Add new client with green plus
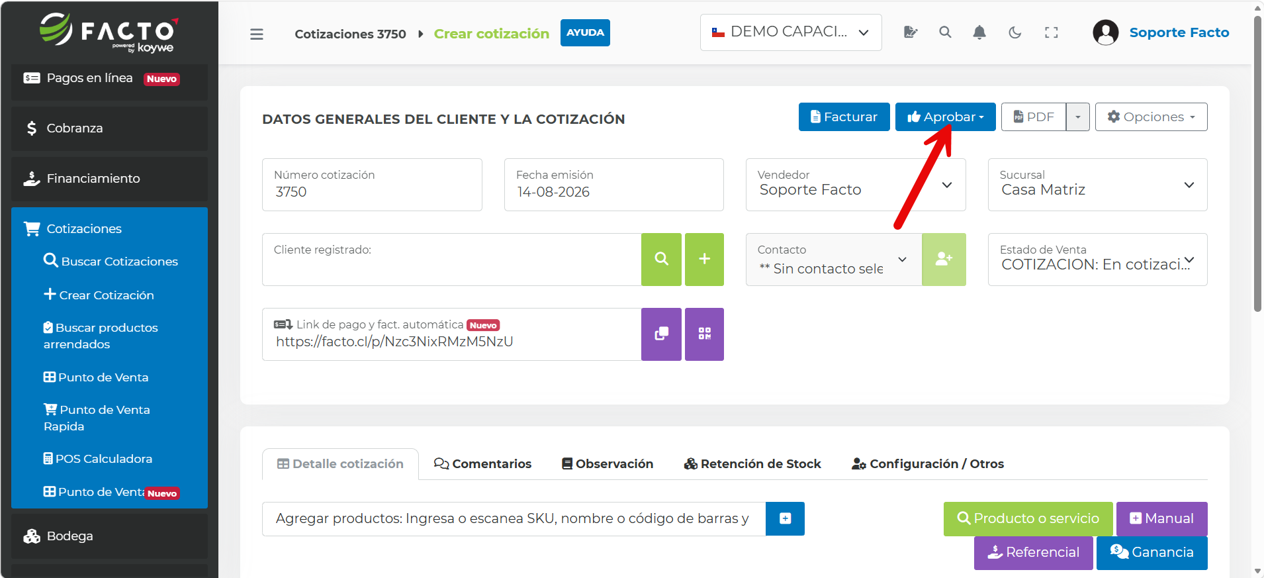 [x=704, y=260]
